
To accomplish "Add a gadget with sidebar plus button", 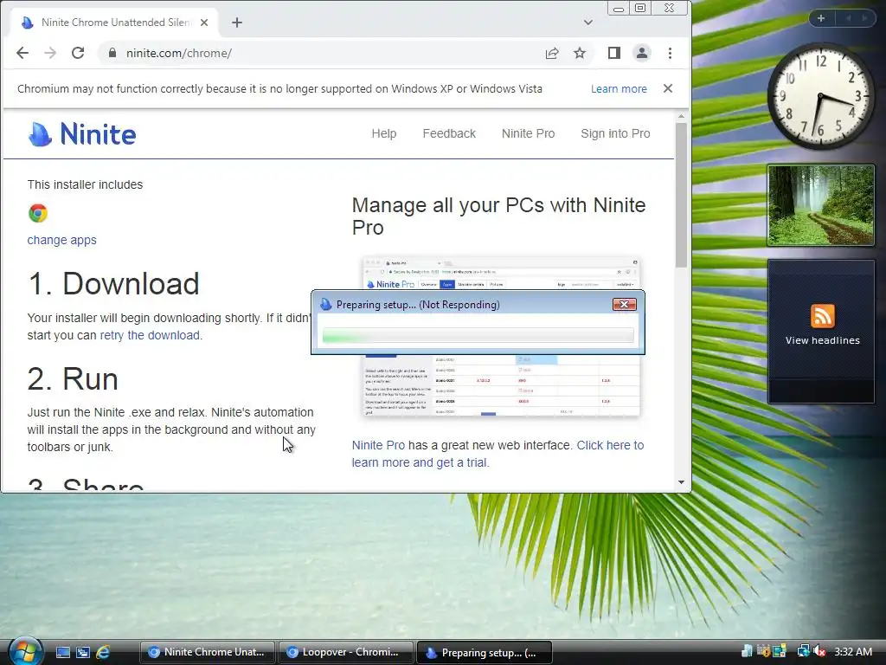I will click(821, 19).
